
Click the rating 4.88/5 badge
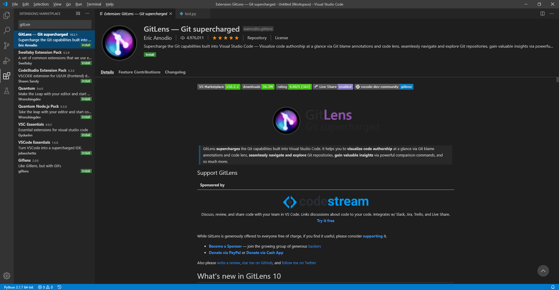[x=293, y=87]
